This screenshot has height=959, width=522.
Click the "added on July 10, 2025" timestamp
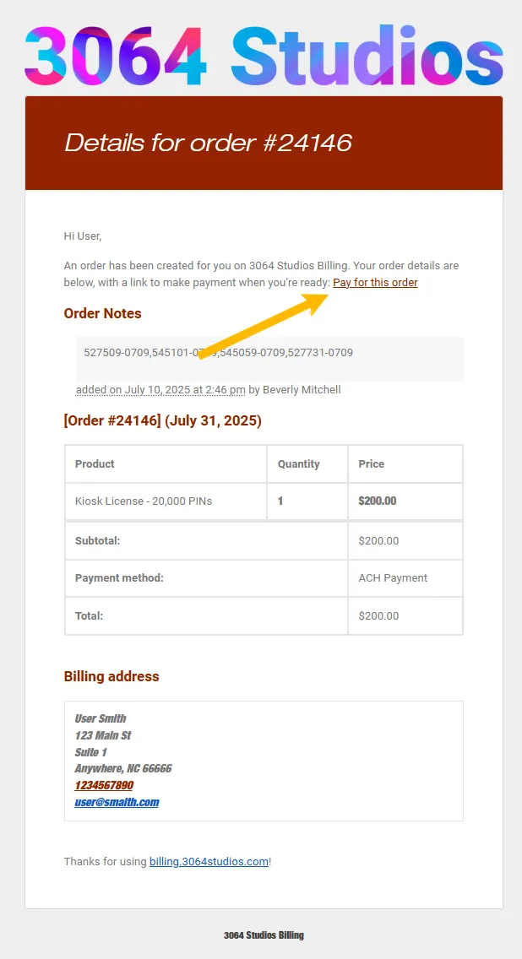tap(160, 390)
